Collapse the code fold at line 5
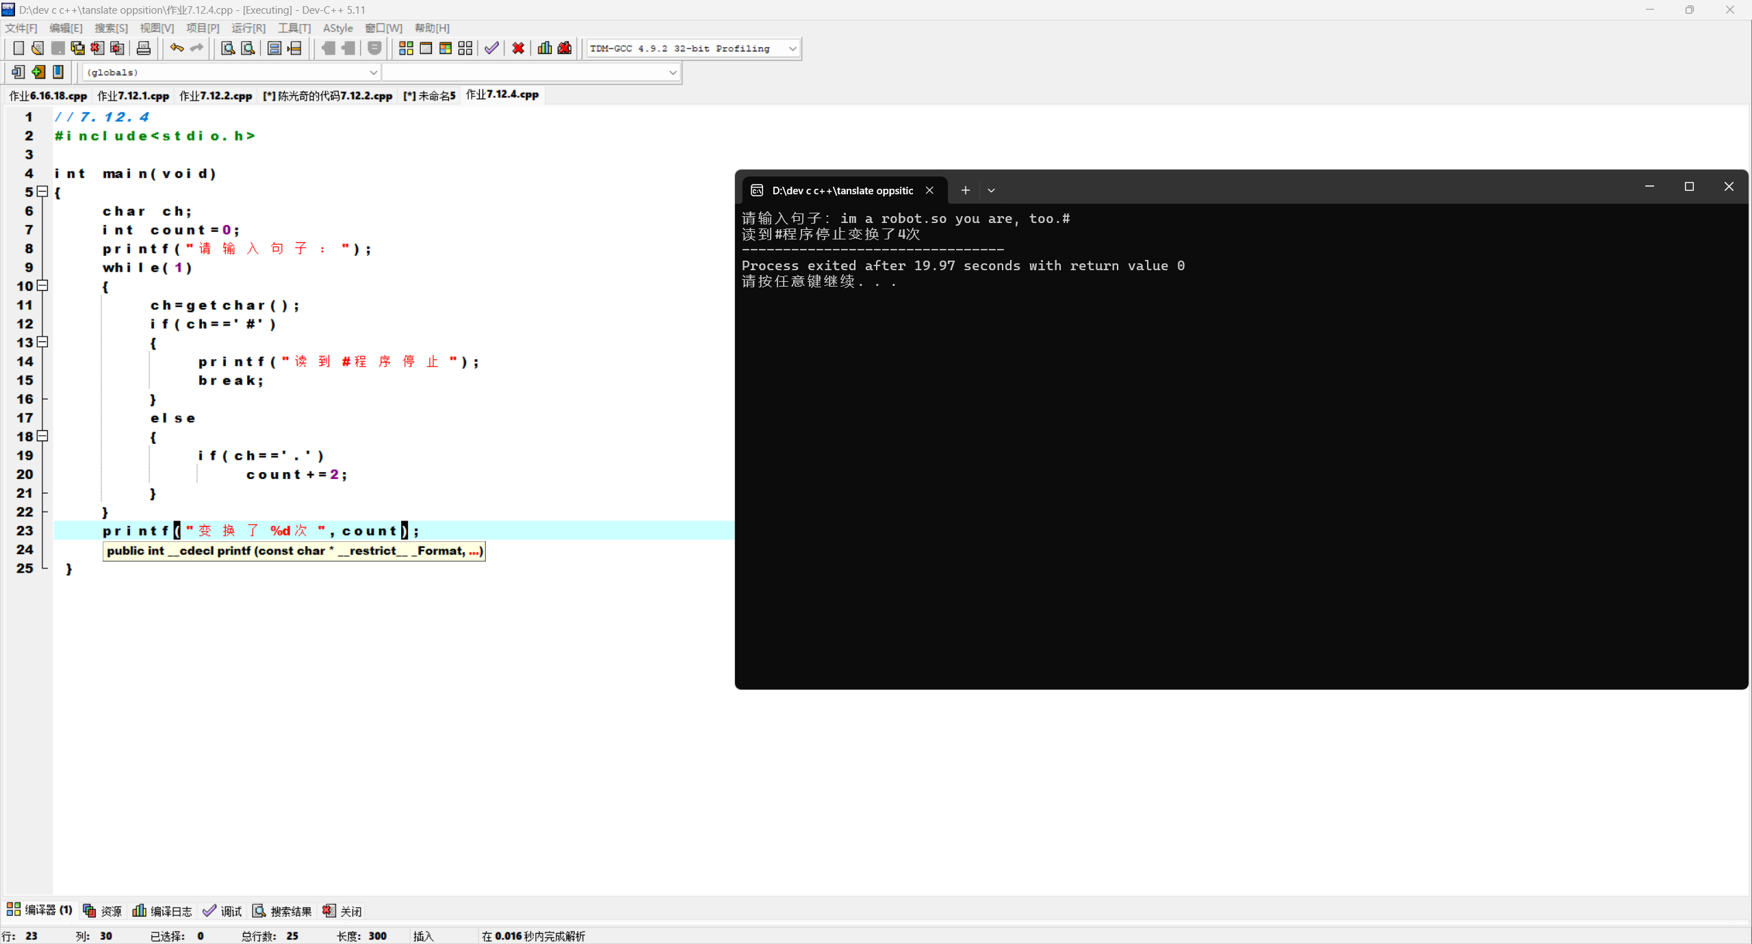This screenshot has width=1752, height=944. point(42,192)
